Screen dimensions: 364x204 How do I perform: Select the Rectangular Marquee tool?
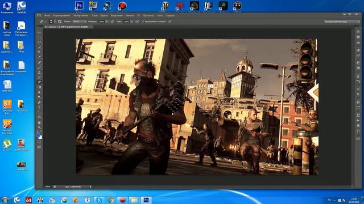[39, 37]
